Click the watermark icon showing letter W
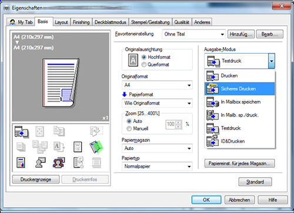The width and height of the screenshot is (294, 213). coord(78,147)
